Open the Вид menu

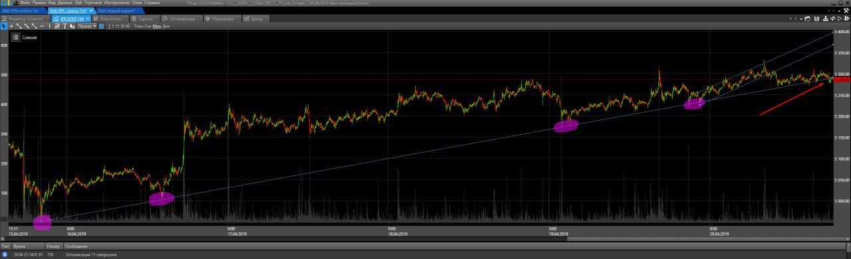coord(52,3)
